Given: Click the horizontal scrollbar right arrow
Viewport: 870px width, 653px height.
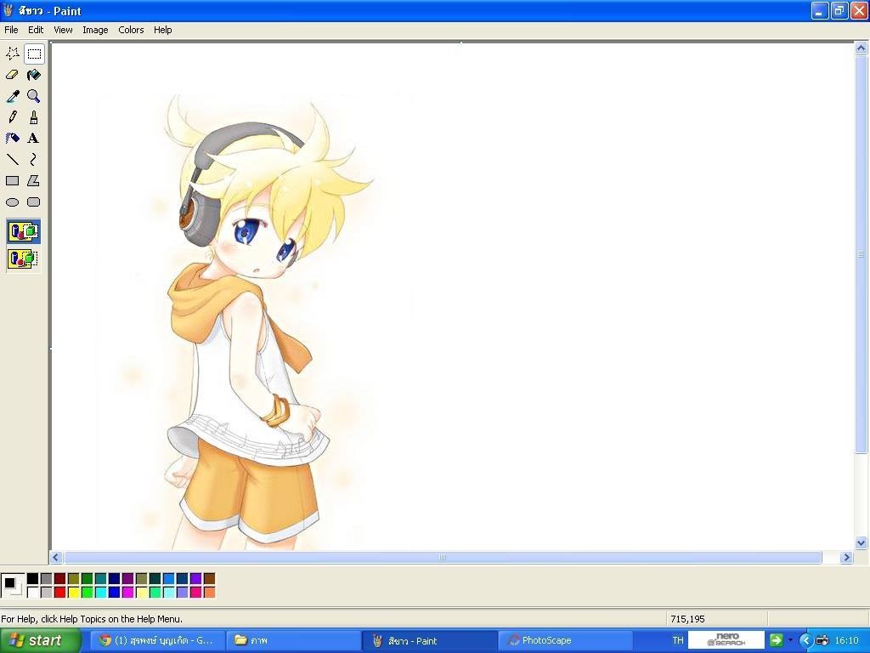Looking at the screenshot, I should click(x=846, y=558).
